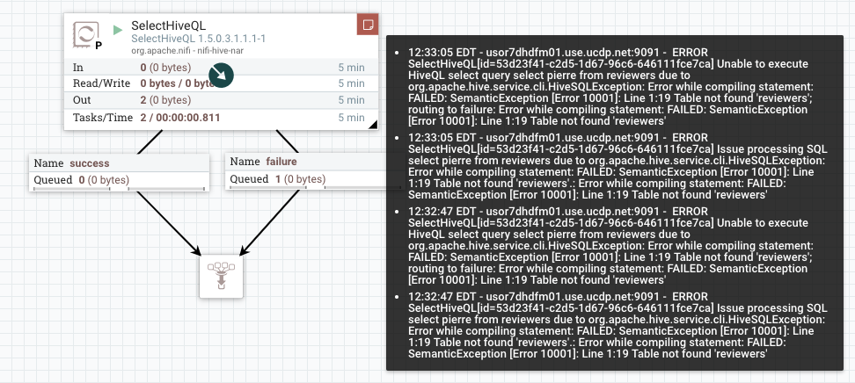Screen dimensions: 855x383
Task: Click the SelectHiveQL 1.5.0.3.1.1.1-1 version text
Action: click(199, 40)
